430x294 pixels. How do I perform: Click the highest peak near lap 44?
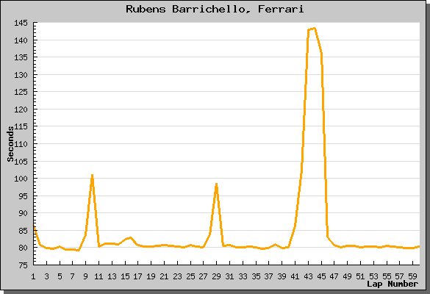(315, 29)
